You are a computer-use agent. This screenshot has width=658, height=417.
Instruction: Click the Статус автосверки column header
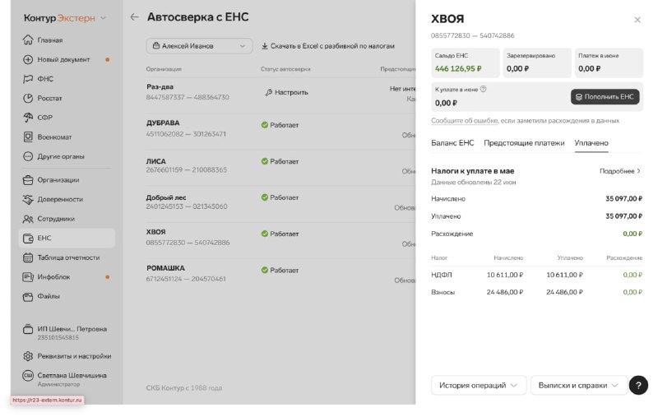pos(285,69)
